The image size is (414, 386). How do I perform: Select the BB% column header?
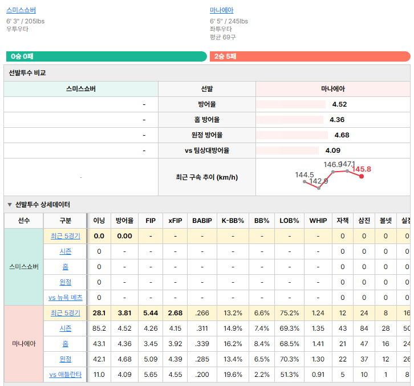tap(262, 221)
